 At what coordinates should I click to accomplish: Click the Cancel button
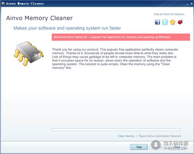pyautogui.click(x=158, y=147)
